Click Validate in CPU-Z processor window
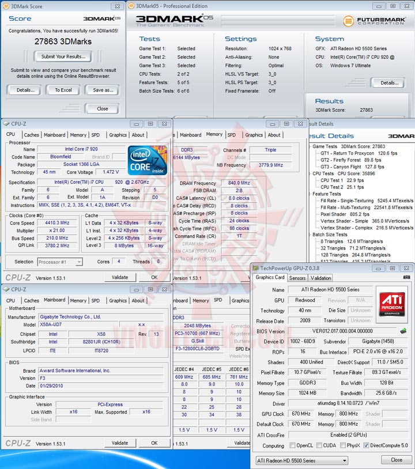The width and height of the screenshot is (415, 469). pyautogui.click(x=120, y=277)
